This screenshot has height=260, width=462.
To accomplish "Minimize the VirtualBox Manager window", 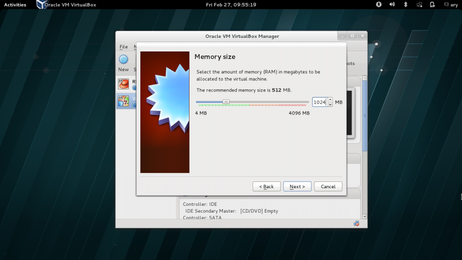I will pos(342,36).
